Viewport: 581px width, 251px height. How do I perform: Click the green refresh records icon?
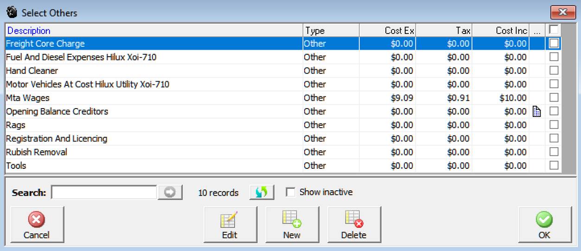[262, 193]
